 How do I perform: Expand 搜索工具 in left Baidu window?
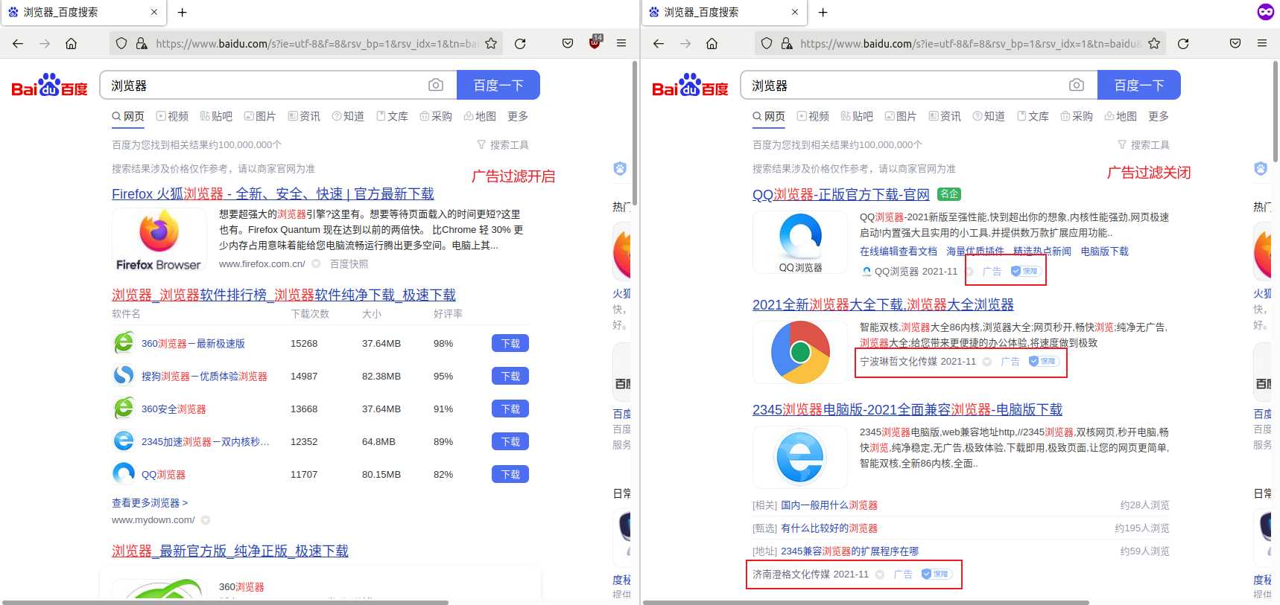click(x=503, y=144)
